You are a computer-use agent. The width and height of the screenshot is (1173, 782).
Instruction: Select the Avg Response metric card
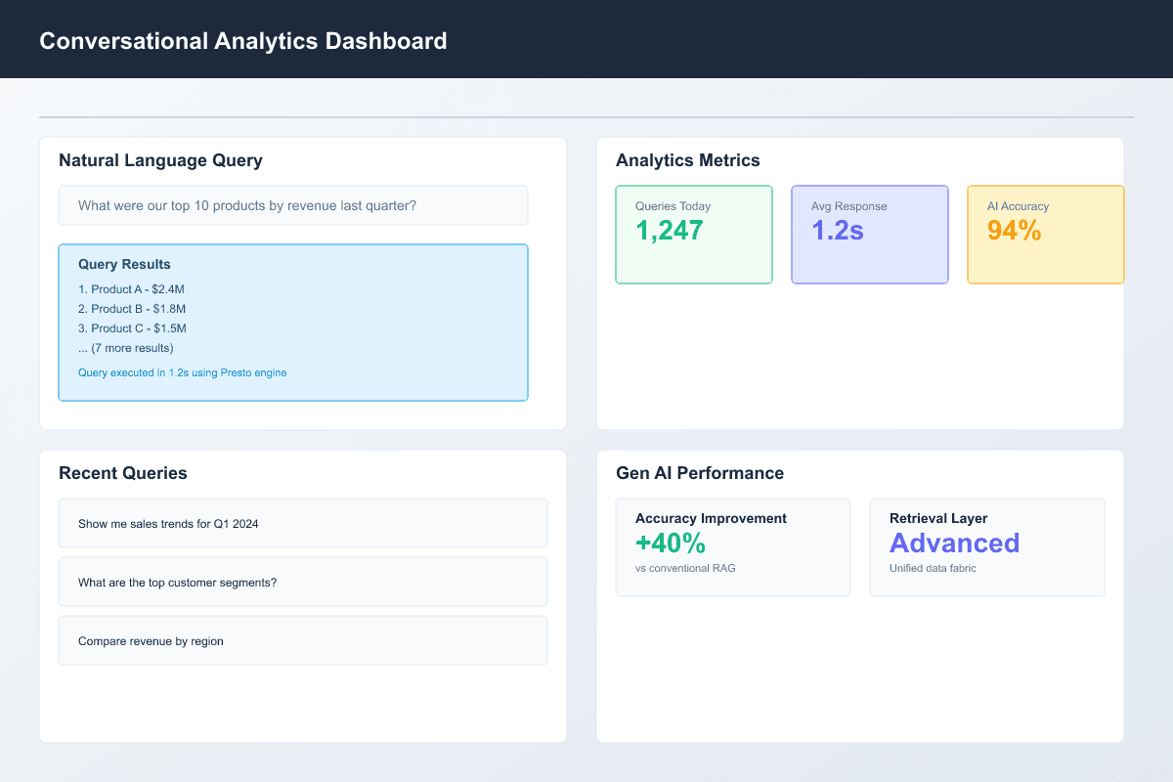[x=870, y=235]
